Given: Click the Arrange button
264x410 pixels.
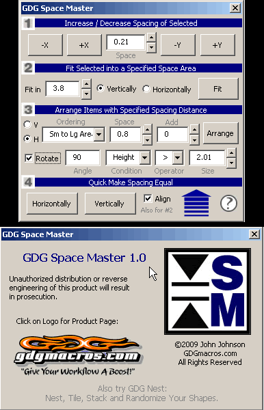Looking at the screenshot, I should tap(220, 133).
